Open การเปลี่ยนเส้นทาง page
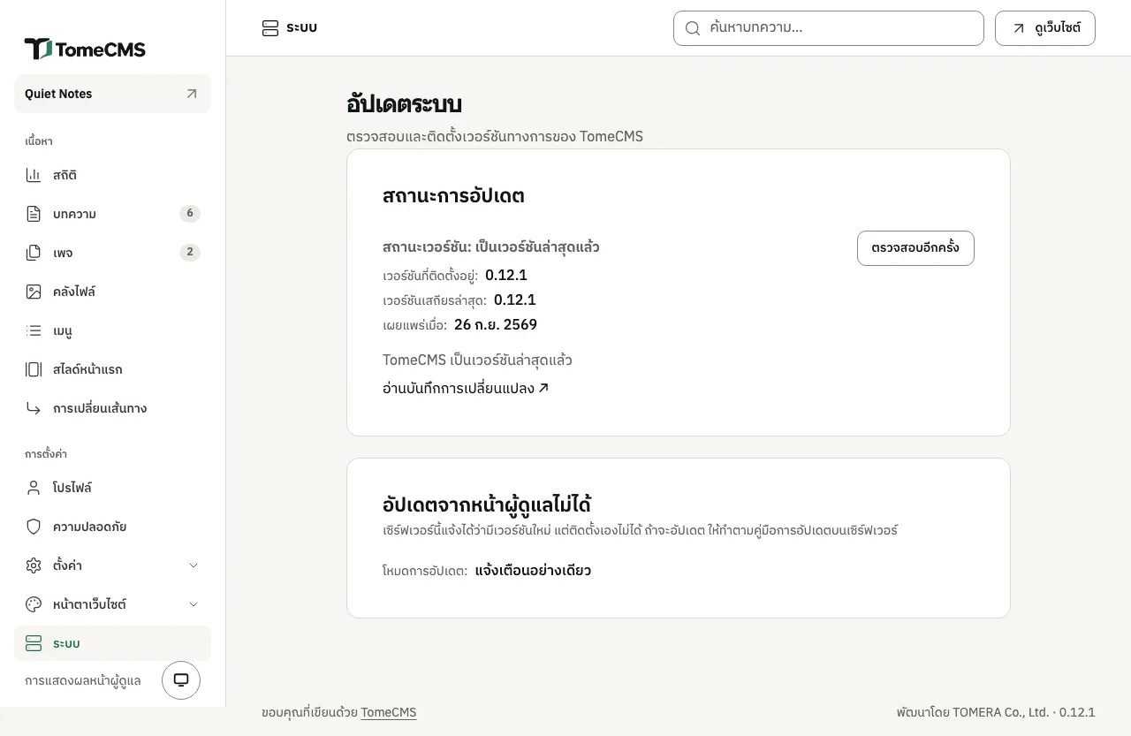The width and height of the screenshot is (1131, 736). tap(112, 408)
